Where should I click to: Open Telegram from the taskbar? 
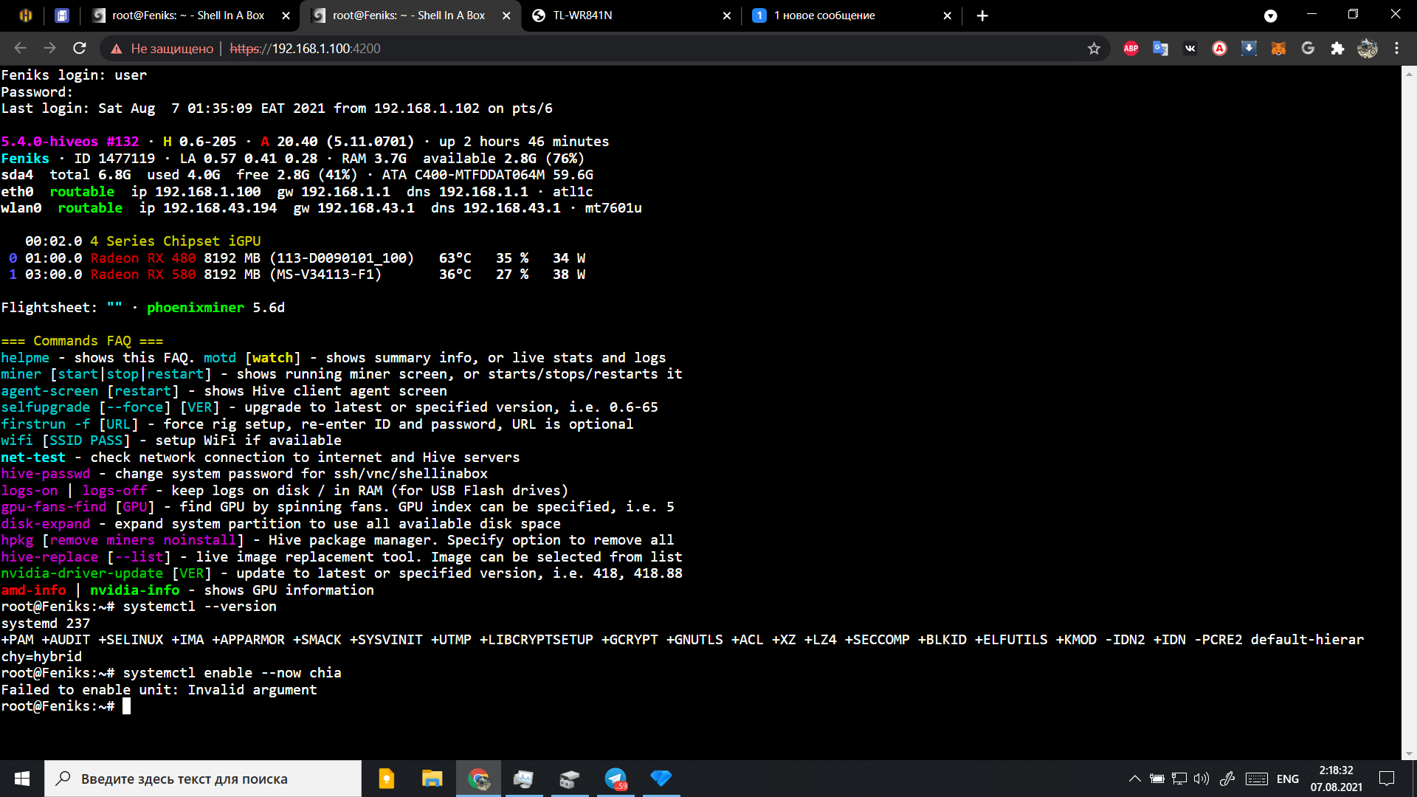tap(616, 779)
